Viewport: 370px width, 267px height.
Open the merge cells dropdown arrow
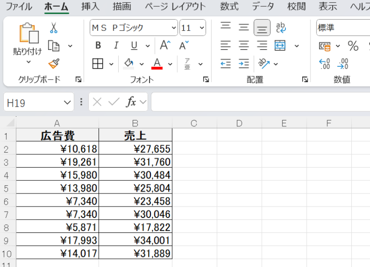point(296,46)
